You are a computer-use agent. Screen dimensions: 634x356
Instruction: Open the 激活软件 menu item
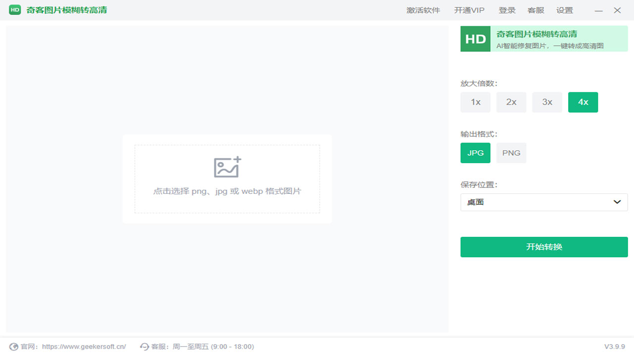pos(423,10)
